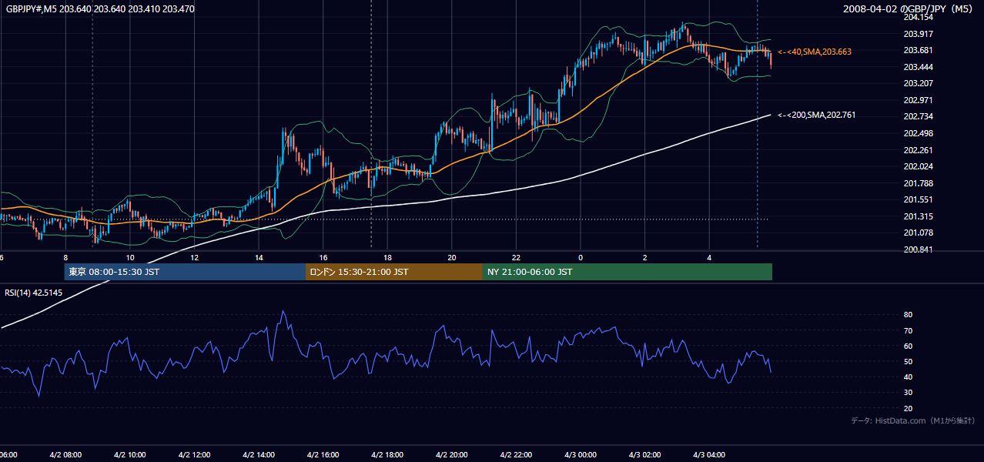This screenshot has height=462, width=984.
Task: Click the GBPJPY#,M5 symbol header text
Action: pyautogui.click(x=100, y=9)
